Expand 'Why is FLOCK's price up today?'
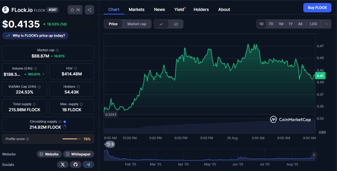The image size is (337, 171). [36, 36]
